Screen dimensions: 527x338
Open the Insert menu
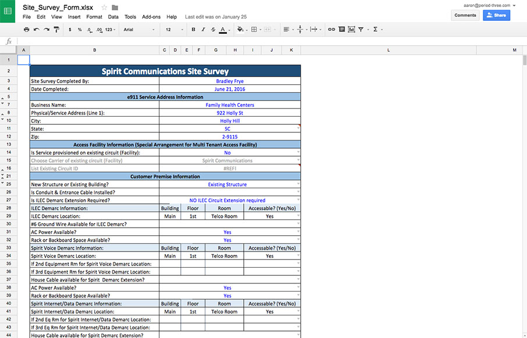click(74, 17)
